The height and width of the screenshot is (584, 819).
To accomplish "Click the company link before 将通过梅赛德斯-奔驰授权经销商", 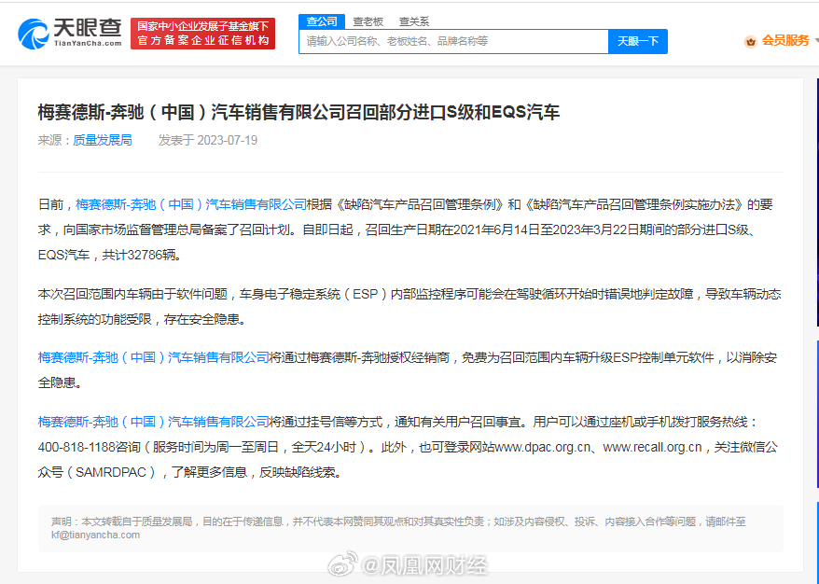I will (x=153, y=356).
